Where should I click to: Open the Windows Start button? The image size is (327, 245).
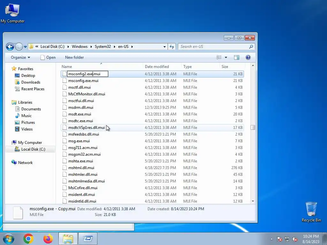tap(8, 239)
